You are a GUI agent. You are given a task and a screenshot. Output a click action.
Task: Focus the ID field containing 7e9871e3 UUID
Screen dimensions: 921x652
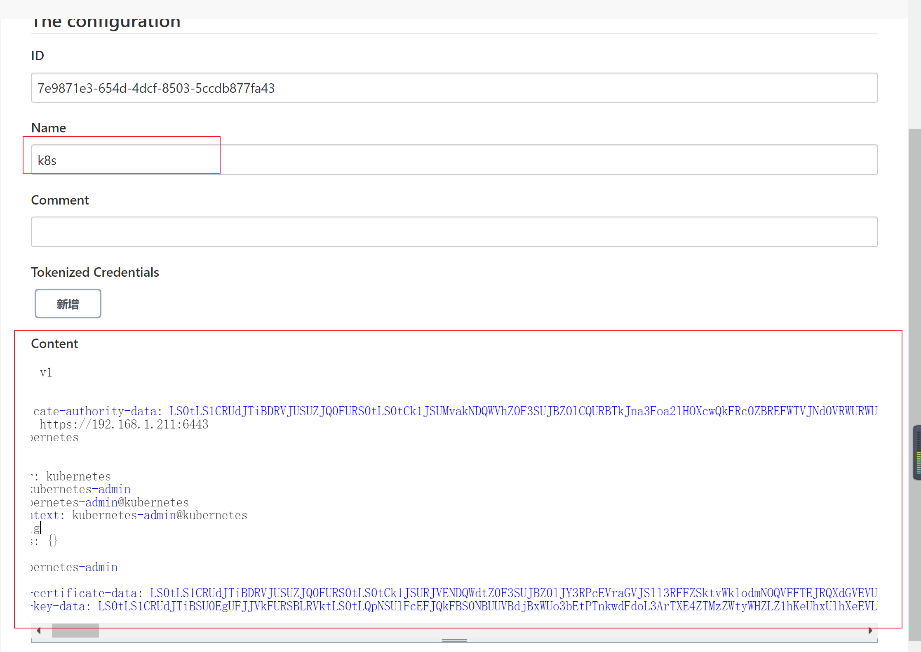(453, 88)
